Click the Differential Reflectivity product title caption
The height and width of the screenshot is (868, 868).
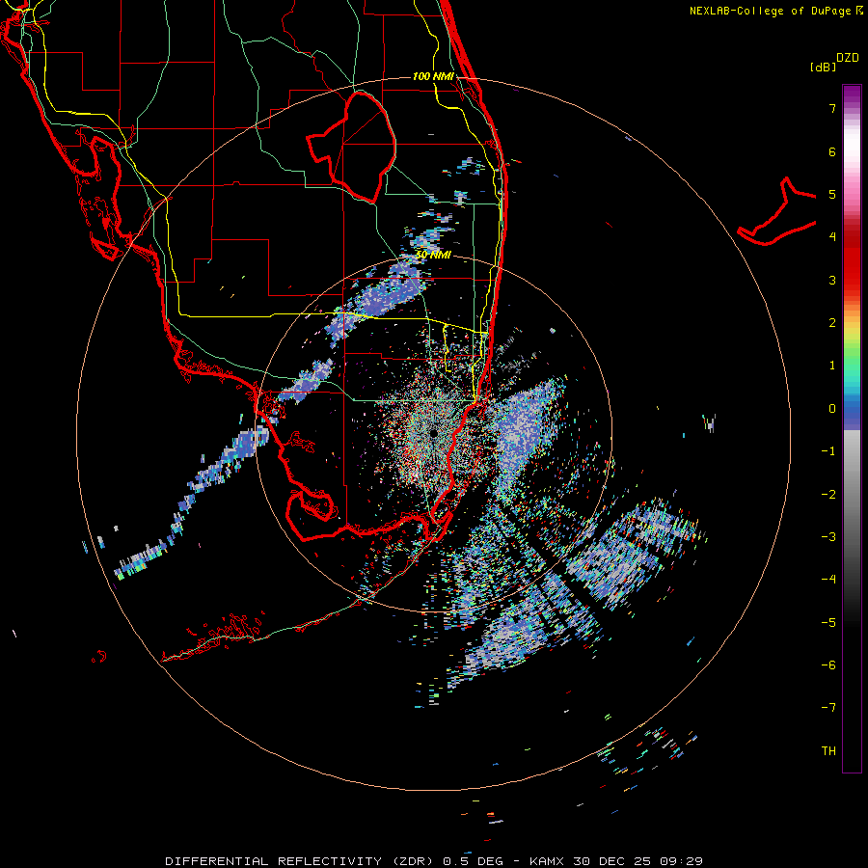click(x=434, y=861)
